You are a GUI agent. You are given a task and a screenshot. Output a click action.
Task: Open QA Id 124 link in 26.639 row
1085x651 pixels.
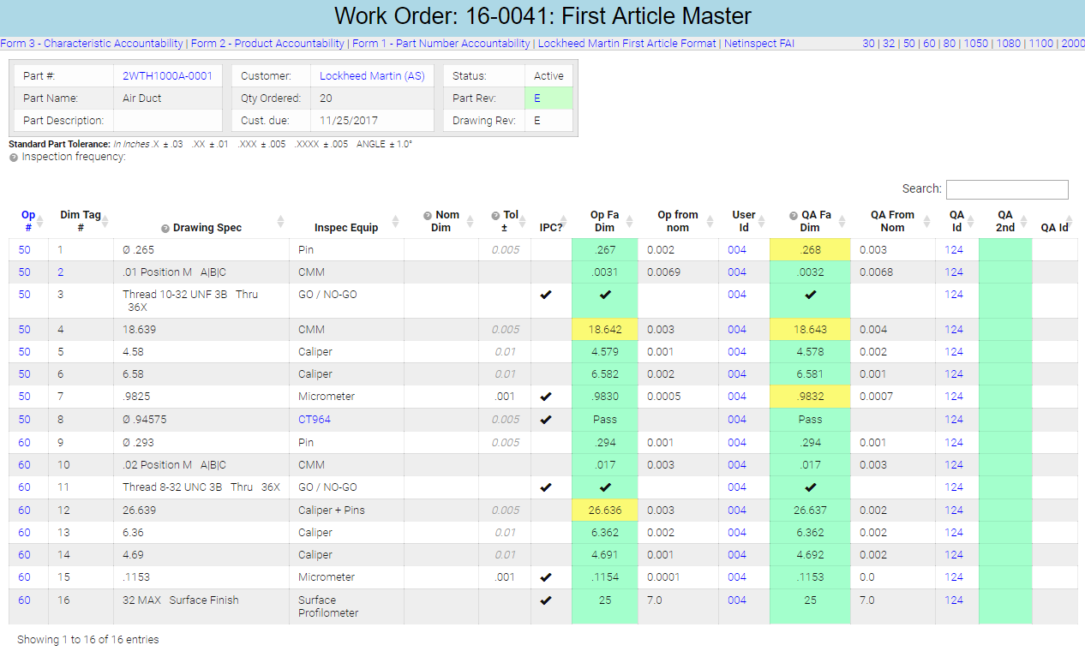pos(954,511)
